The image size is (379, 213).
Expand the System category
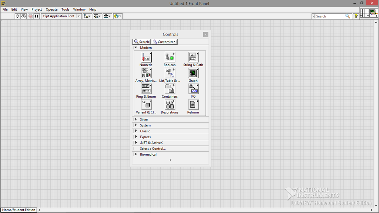pyautogui.click(x=136, y=125)
